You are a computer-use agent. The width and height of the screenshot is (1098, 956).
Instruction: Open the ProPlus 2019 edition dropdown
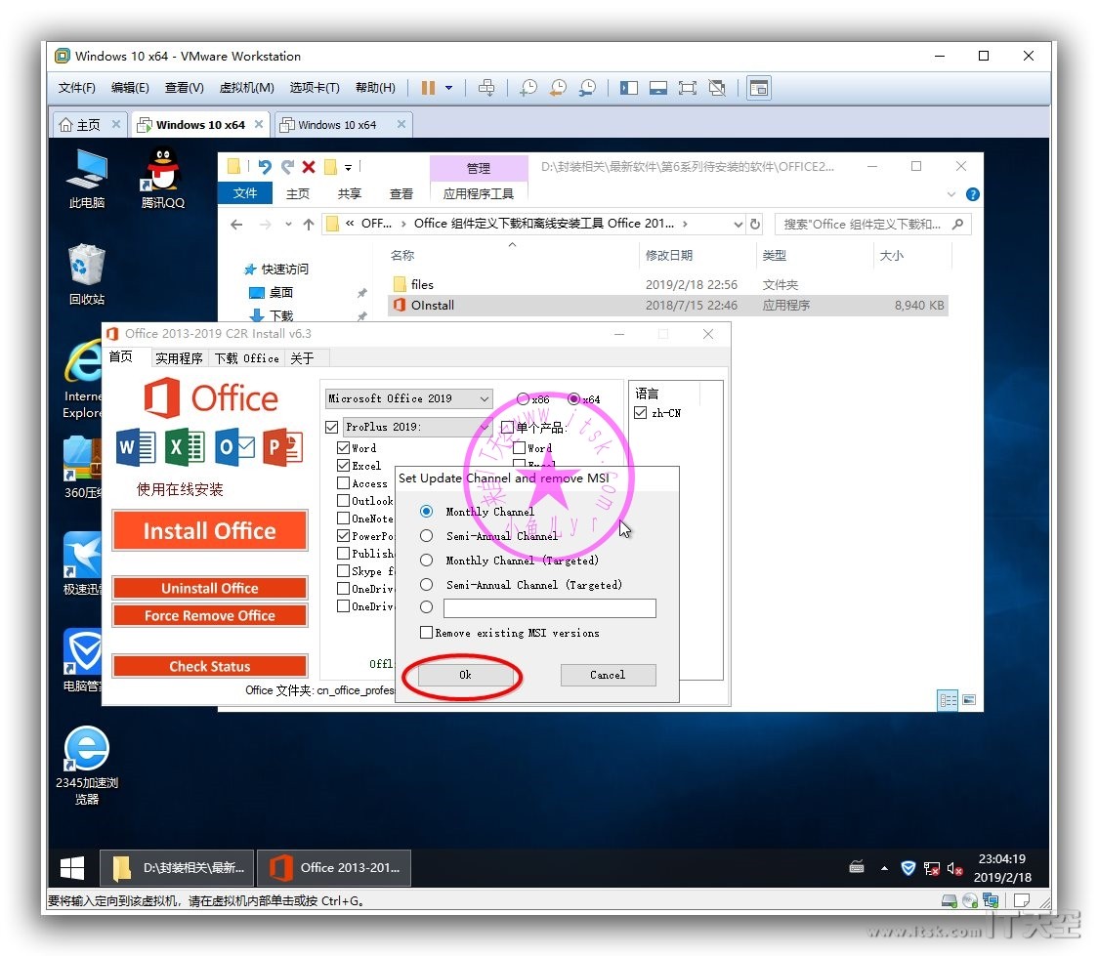click(418, 426)
